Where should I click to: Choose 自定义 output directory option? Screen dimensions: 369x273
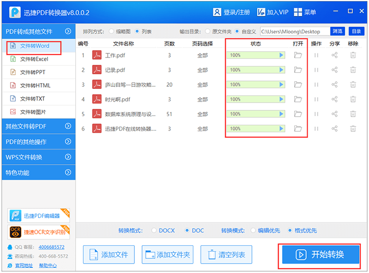[x=237, y=31]
